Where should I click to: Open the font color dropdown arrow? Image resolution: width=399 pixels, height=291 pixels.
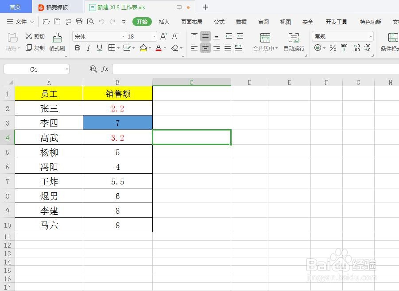[164, 48]
